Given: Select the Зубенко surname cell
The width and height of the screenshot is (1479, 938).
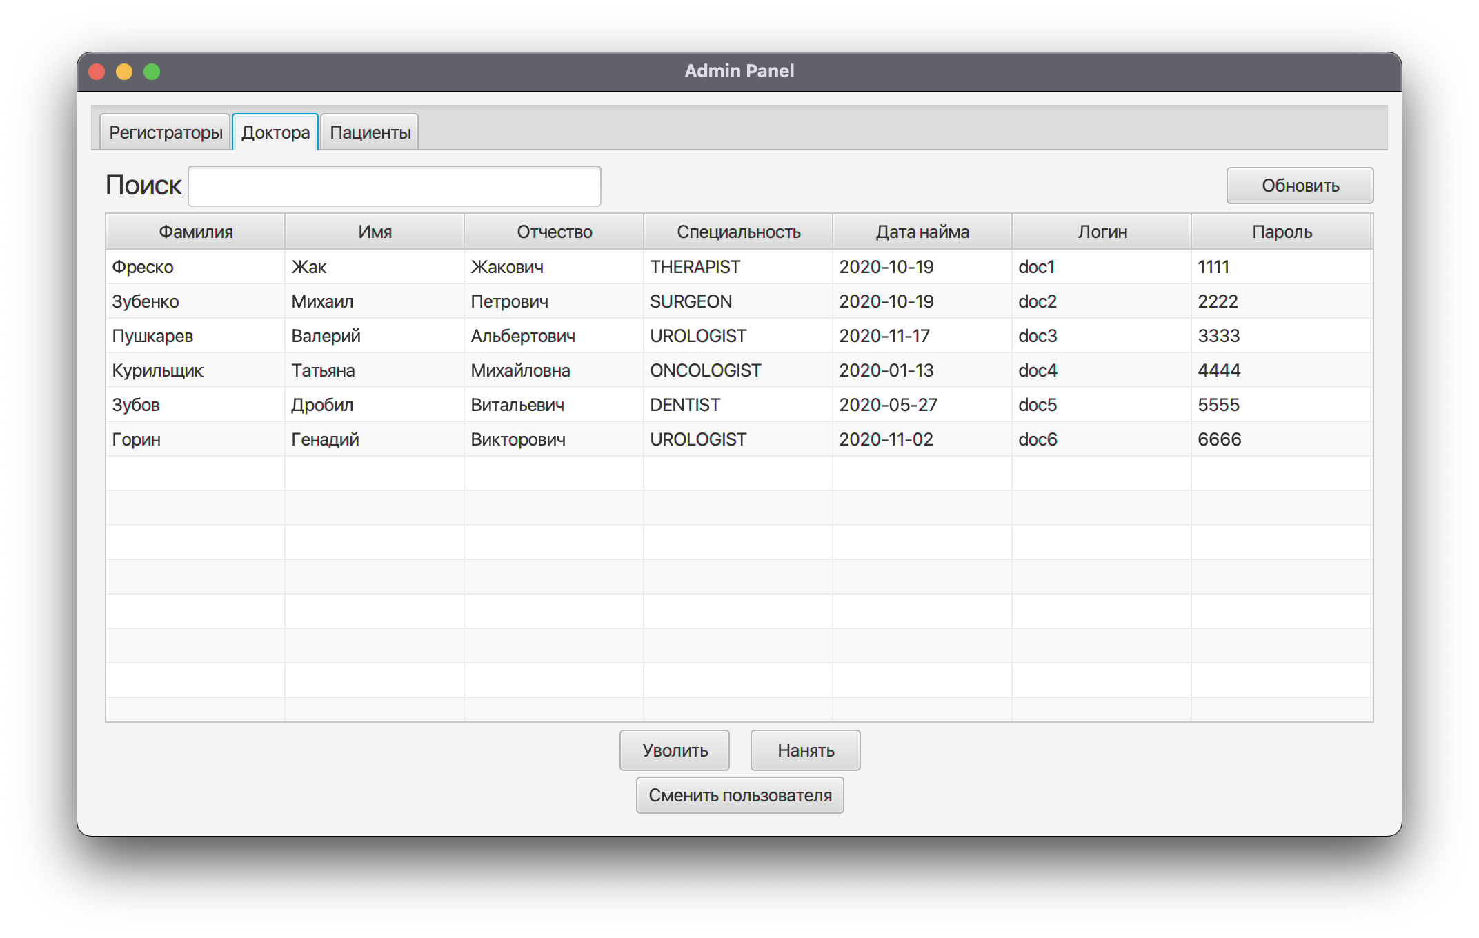Looking at the screenshot, I should (196, 301).
